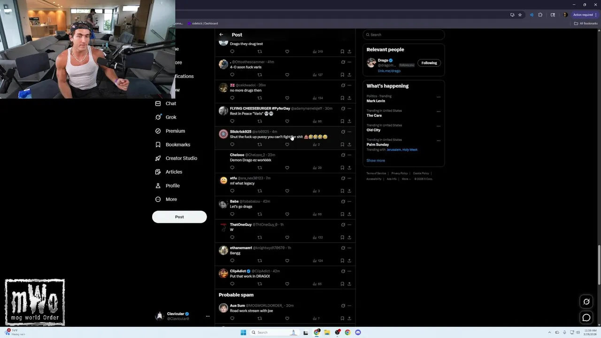Image resolution: width=601 pixels, height=338 pixels.
Task: Click the Chrome profile avatar
Action: tap(565, 15)
